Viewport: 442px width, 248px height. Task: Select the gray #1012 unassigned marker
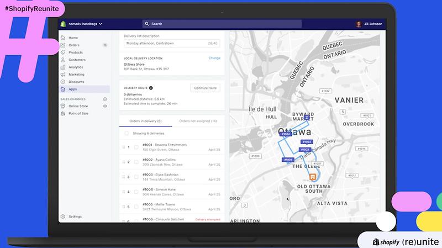[x=352, y=176]
